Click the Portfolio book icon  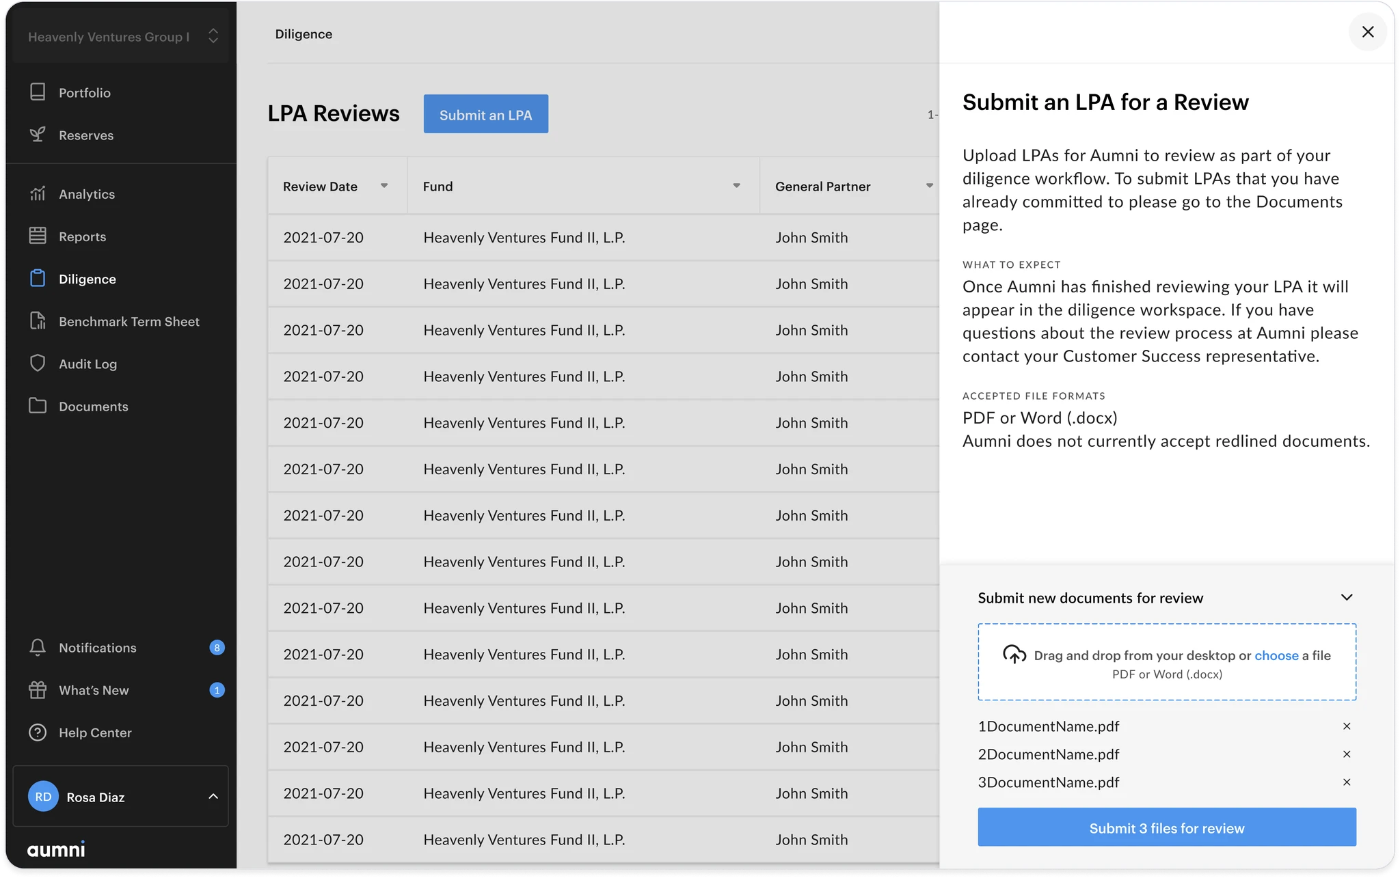38,92
